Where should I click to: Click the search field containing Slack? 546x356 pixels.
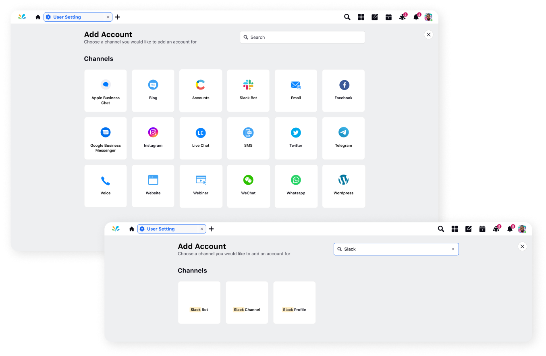pos(396,249)
